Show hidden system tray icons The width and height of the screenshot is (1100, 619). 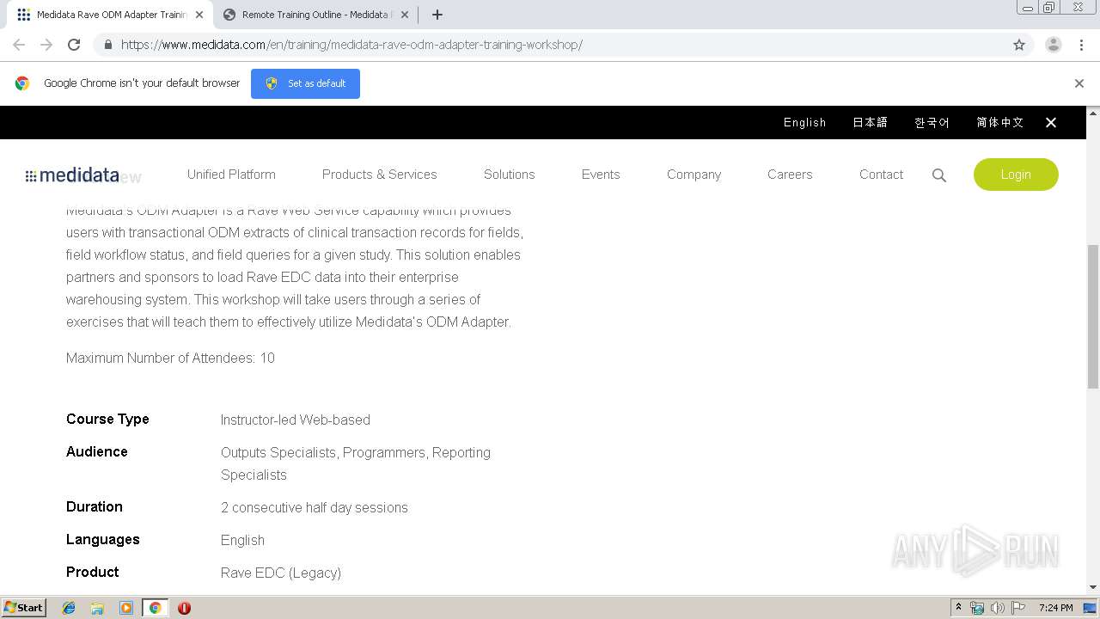(x=958, y=608)
